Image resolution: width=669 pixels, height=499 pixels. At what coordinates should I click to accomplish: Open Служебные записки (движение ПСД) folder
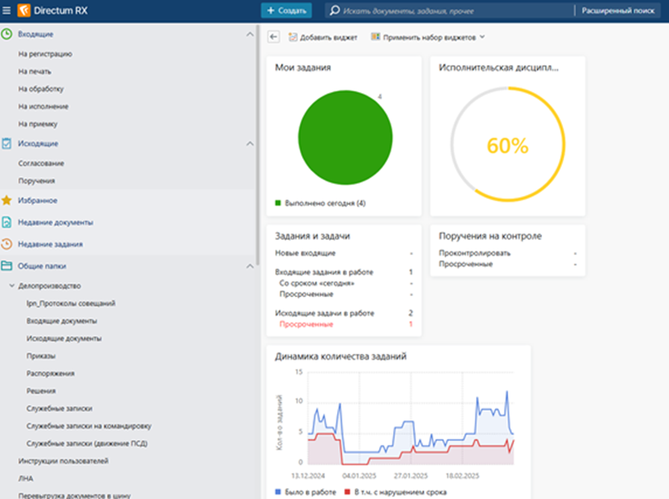[87, 443]
